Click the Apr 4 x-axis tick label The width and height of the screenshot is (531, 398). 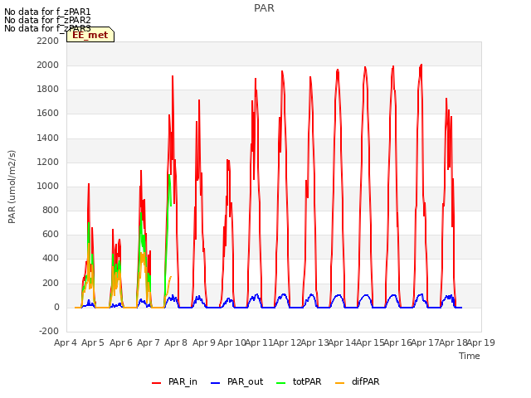[x=66, y=342]
